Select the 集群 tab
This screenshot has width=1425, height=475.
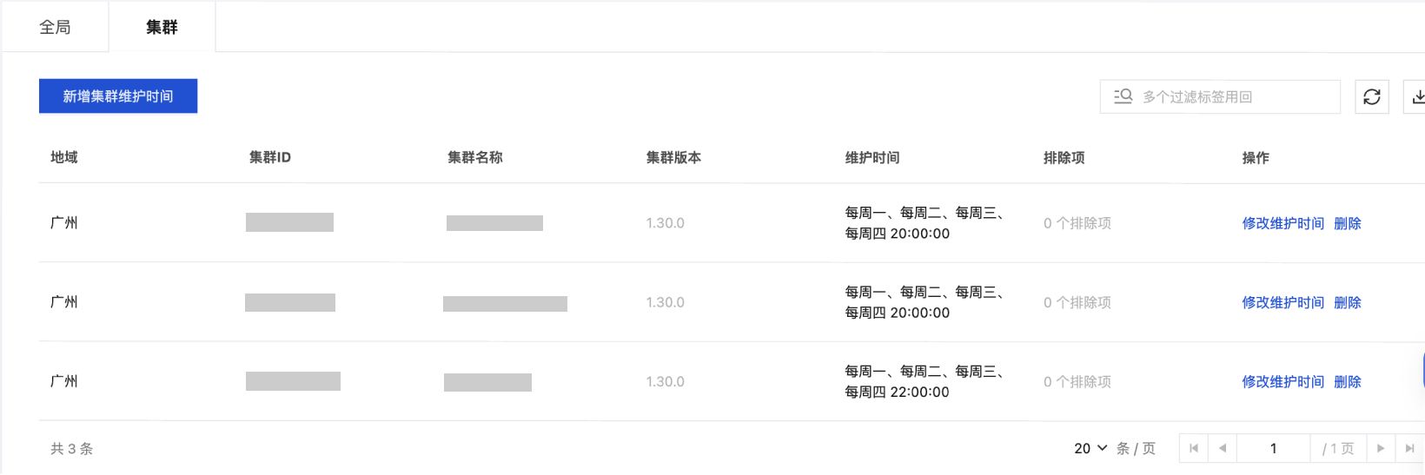pos(162,27)
